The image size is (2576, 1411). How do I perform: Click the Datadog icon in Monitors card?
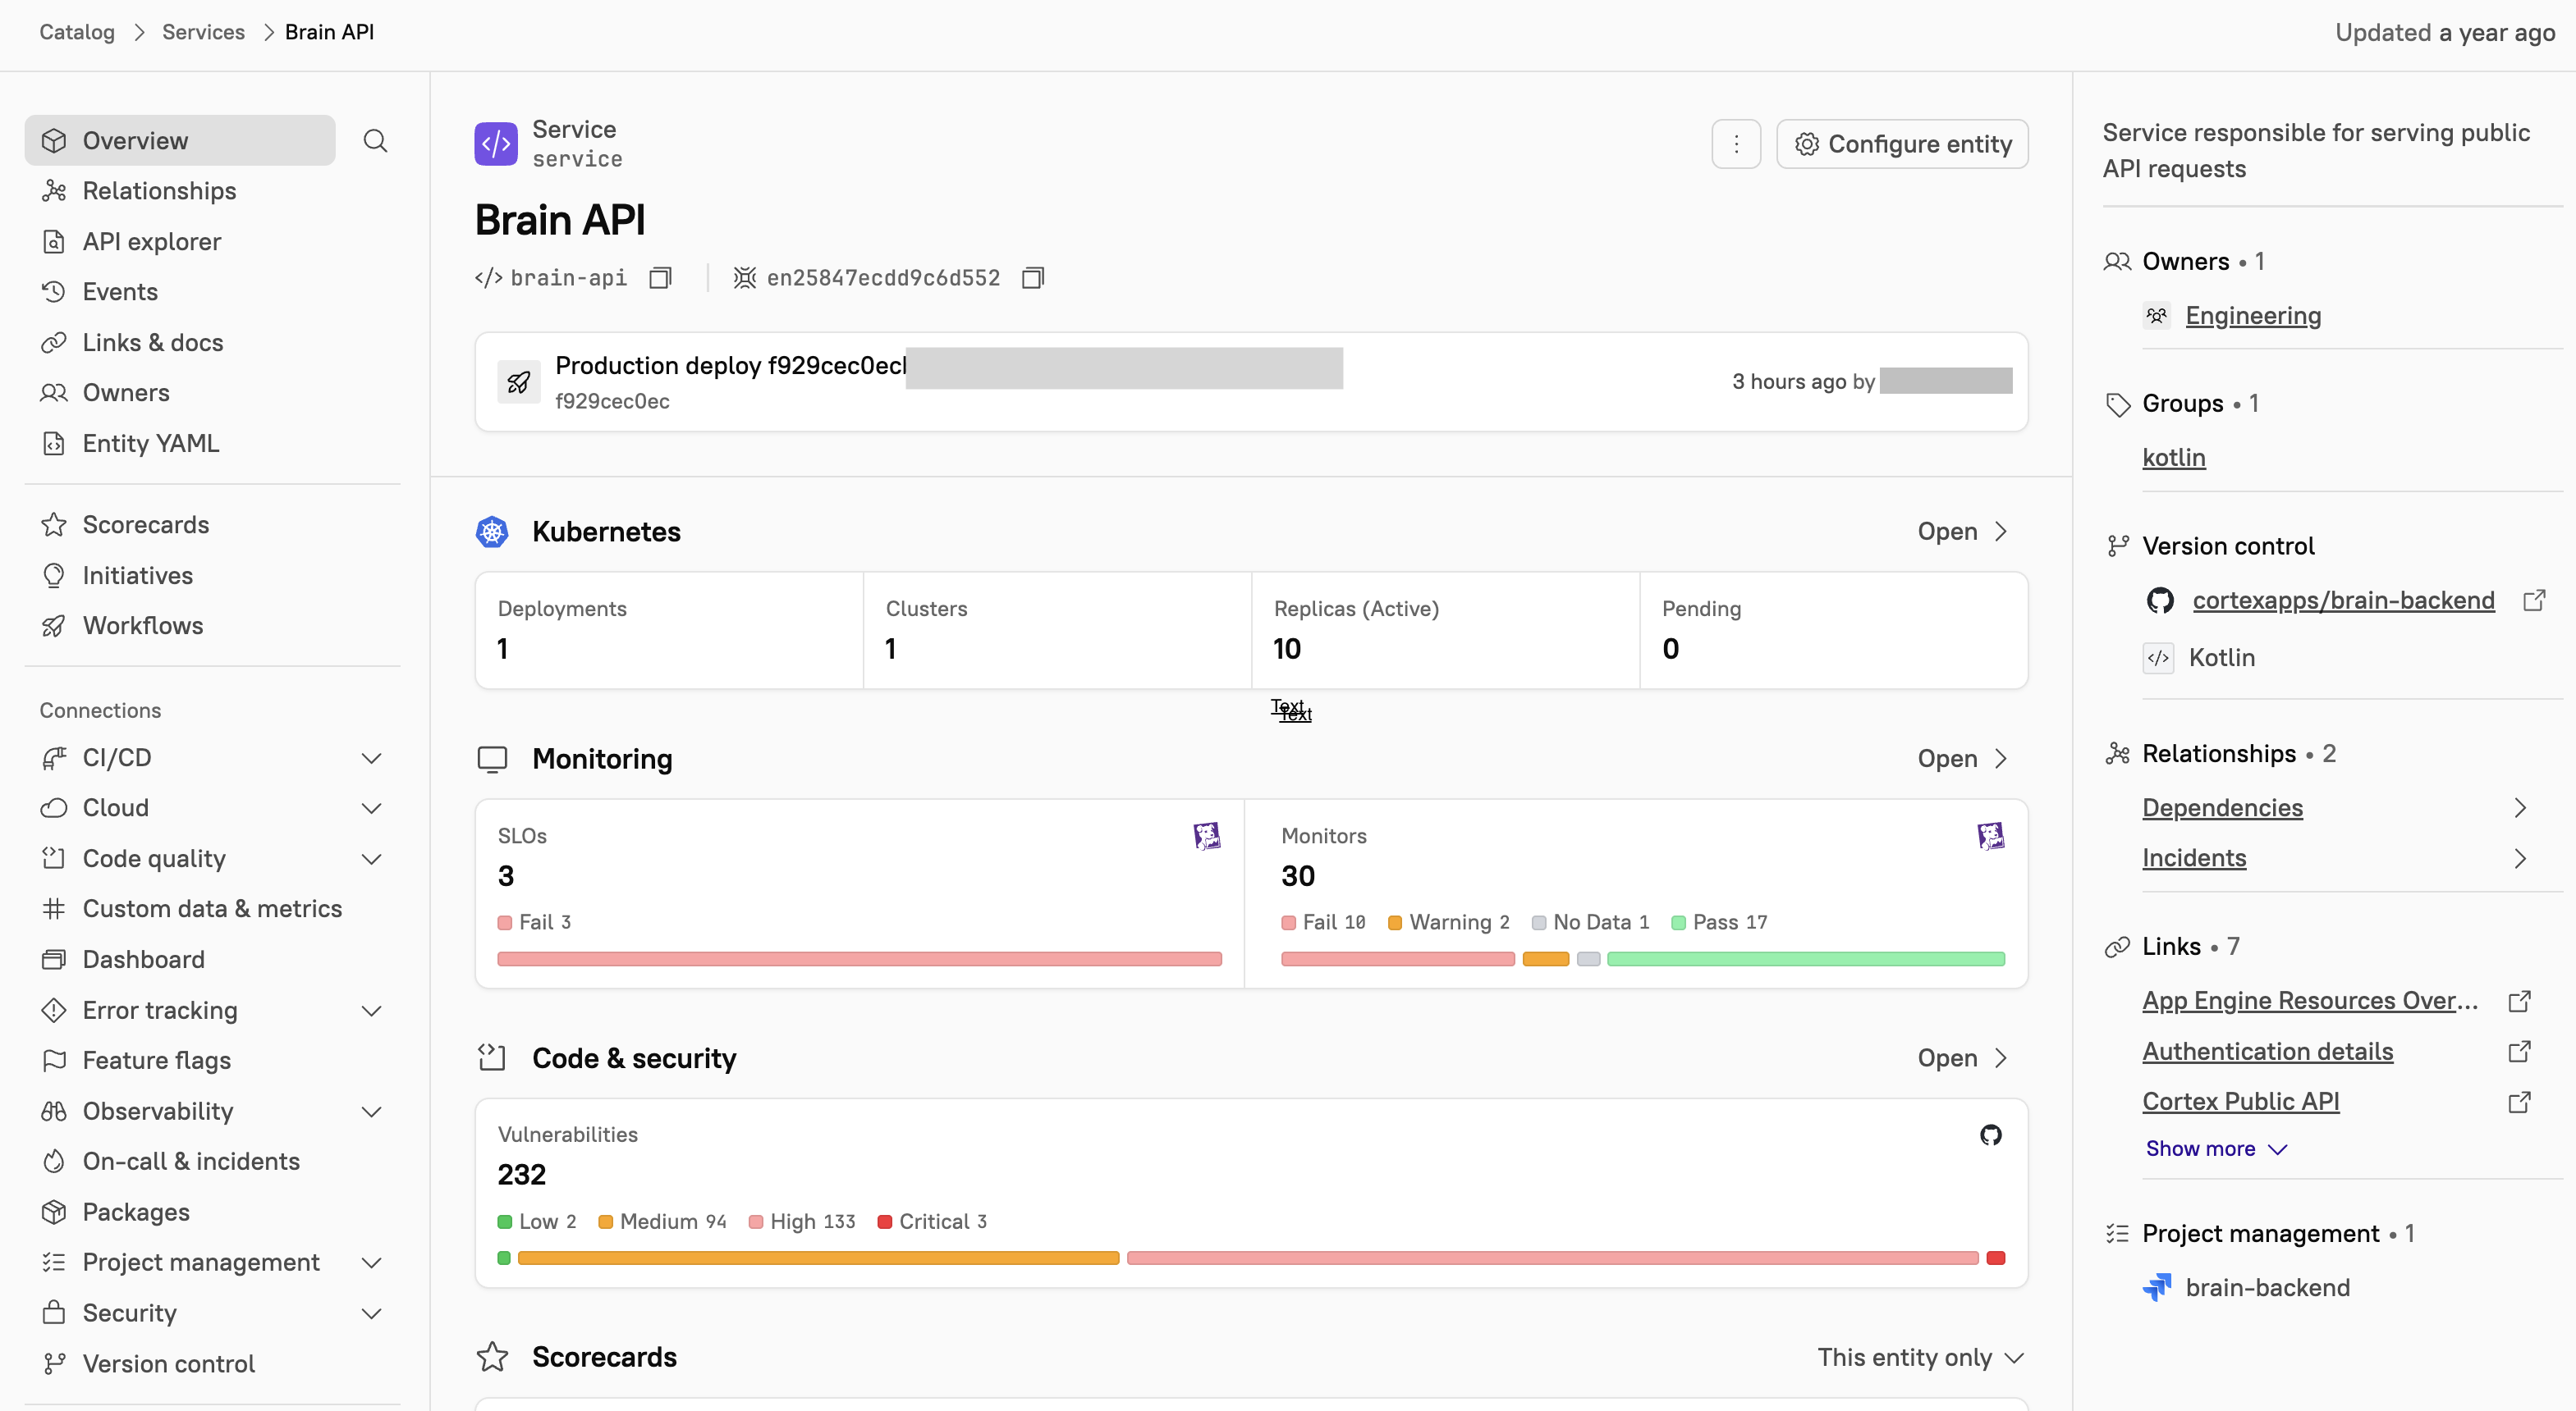click(1990, 835)
